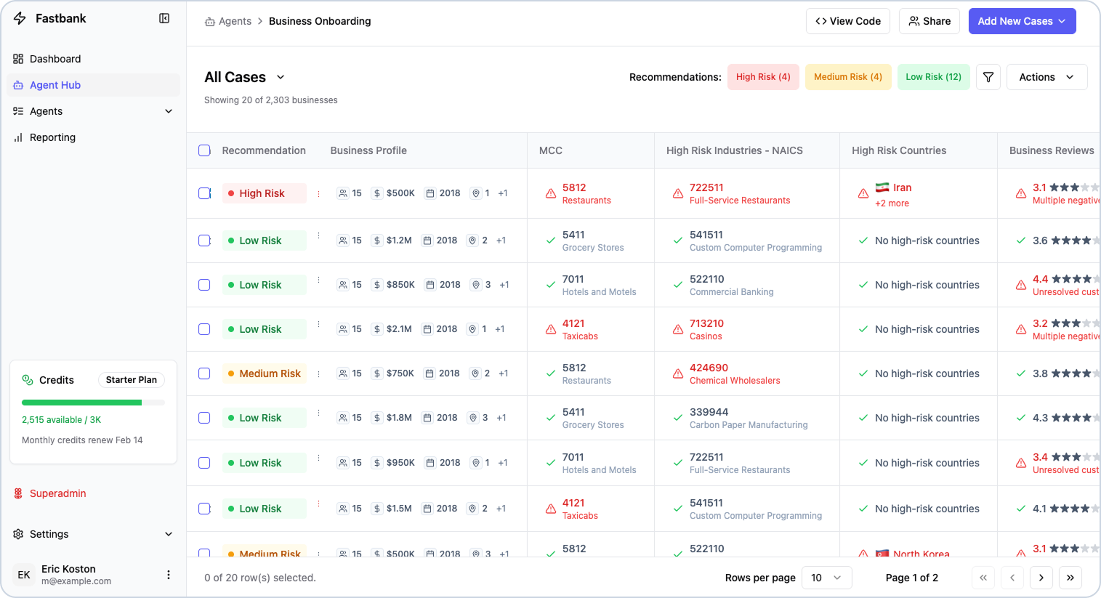Screen dimensions: 1101x598
Task: Select the first Medium Risk row checkbox
Action: [x=204, y=373]
